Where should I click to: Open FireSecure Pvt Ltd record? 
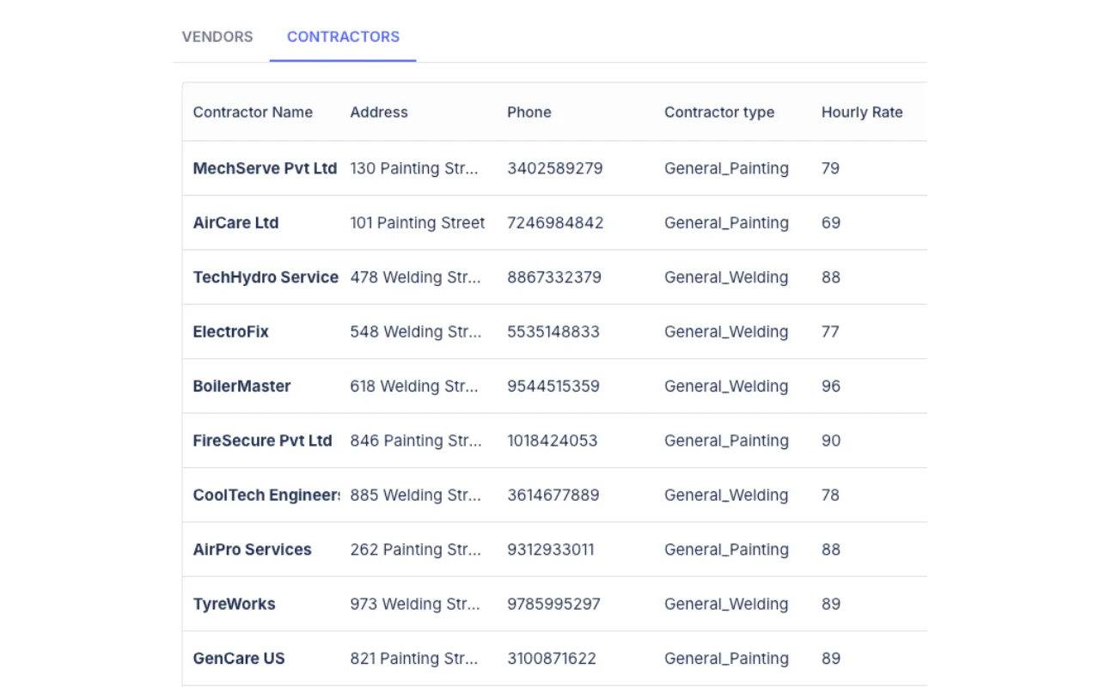click(x=263, y=441)
